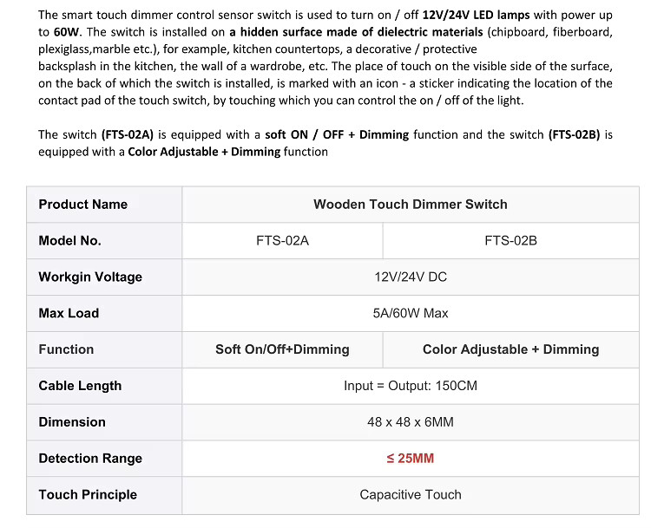Click the "Workgin Voltage" row label

click(x=90, y=277)
